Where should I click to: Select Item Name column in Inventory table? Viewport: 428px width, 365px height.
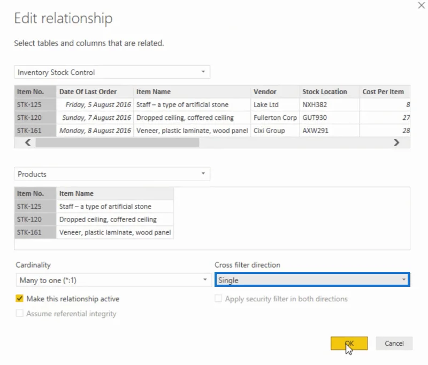click(192, 92)
